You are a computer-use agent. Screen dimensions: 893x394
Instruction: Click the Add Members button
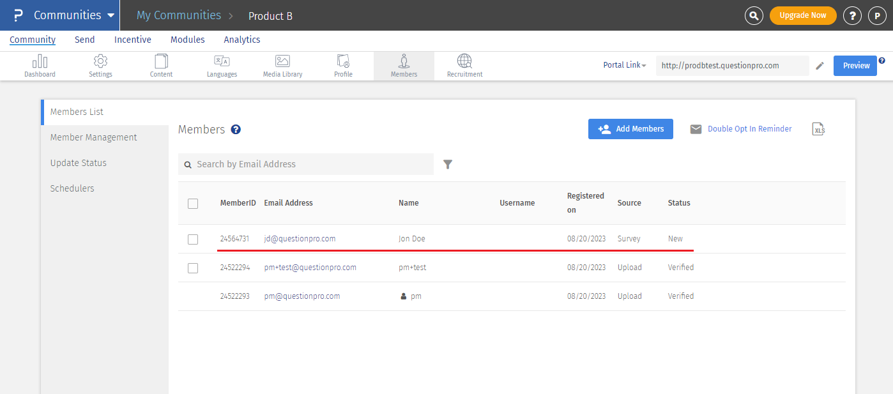(630, 129)
